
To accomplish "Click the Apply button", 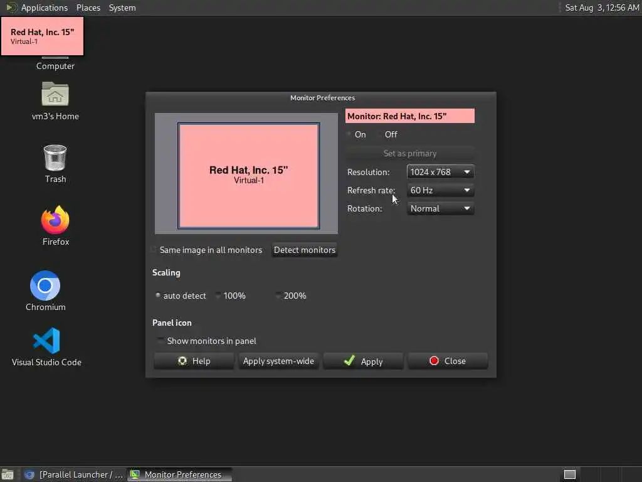I will click(363, 361).
